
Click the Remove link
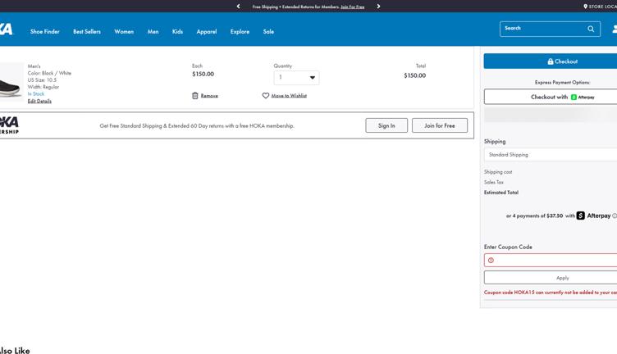(209, 96)
